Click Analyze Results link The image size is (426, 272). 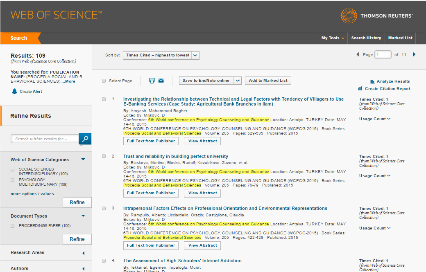[393, 81]
